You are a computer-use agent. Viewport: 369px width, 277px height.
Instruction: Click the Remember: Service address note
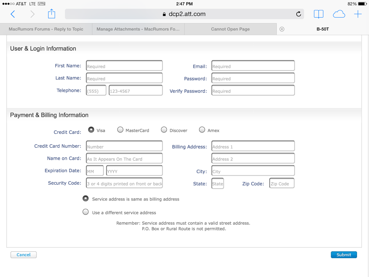click(183, 226)
